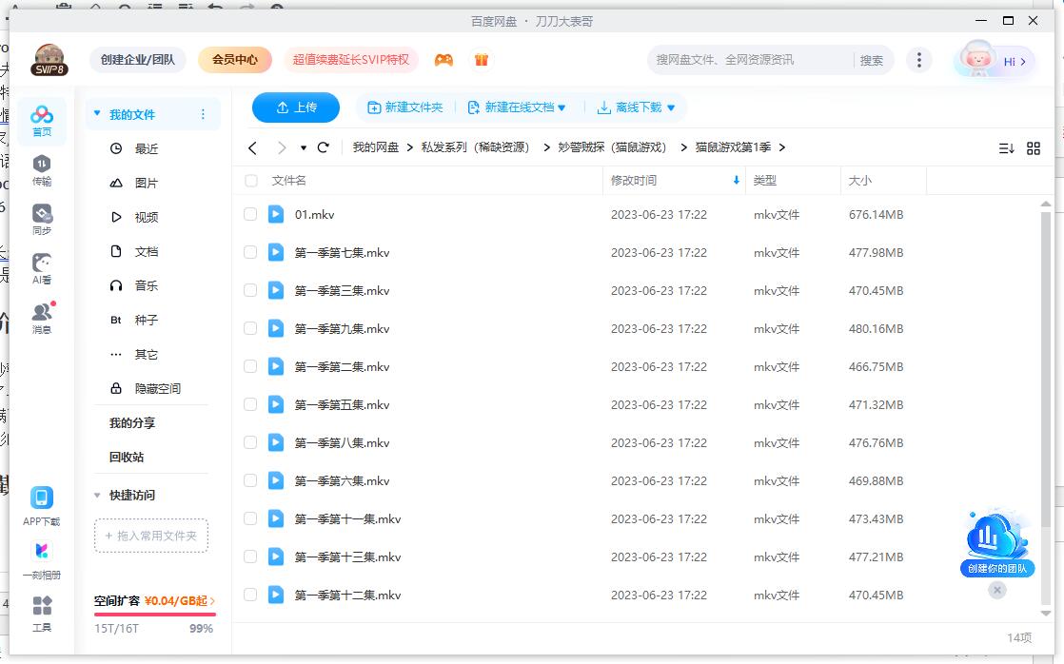Image resolution: width=1064 pixels, height=664 pixels.
Task: Click the 上传 upload button
Action: [295, 107]
